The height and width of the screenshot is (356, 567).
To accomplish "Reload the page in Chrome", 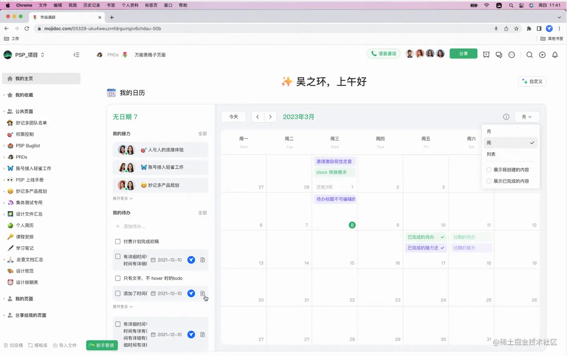I will 27,28.
